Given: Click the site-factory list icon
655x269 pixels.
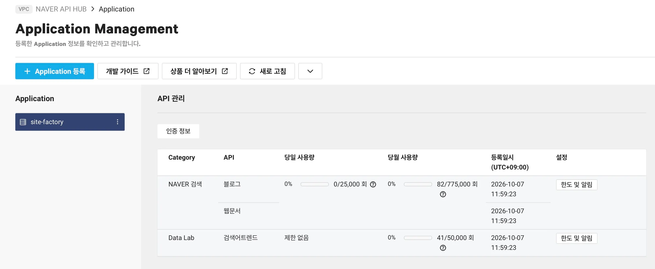Looking at the screenshot, I should pyautogui.click(x=23, y=122).
